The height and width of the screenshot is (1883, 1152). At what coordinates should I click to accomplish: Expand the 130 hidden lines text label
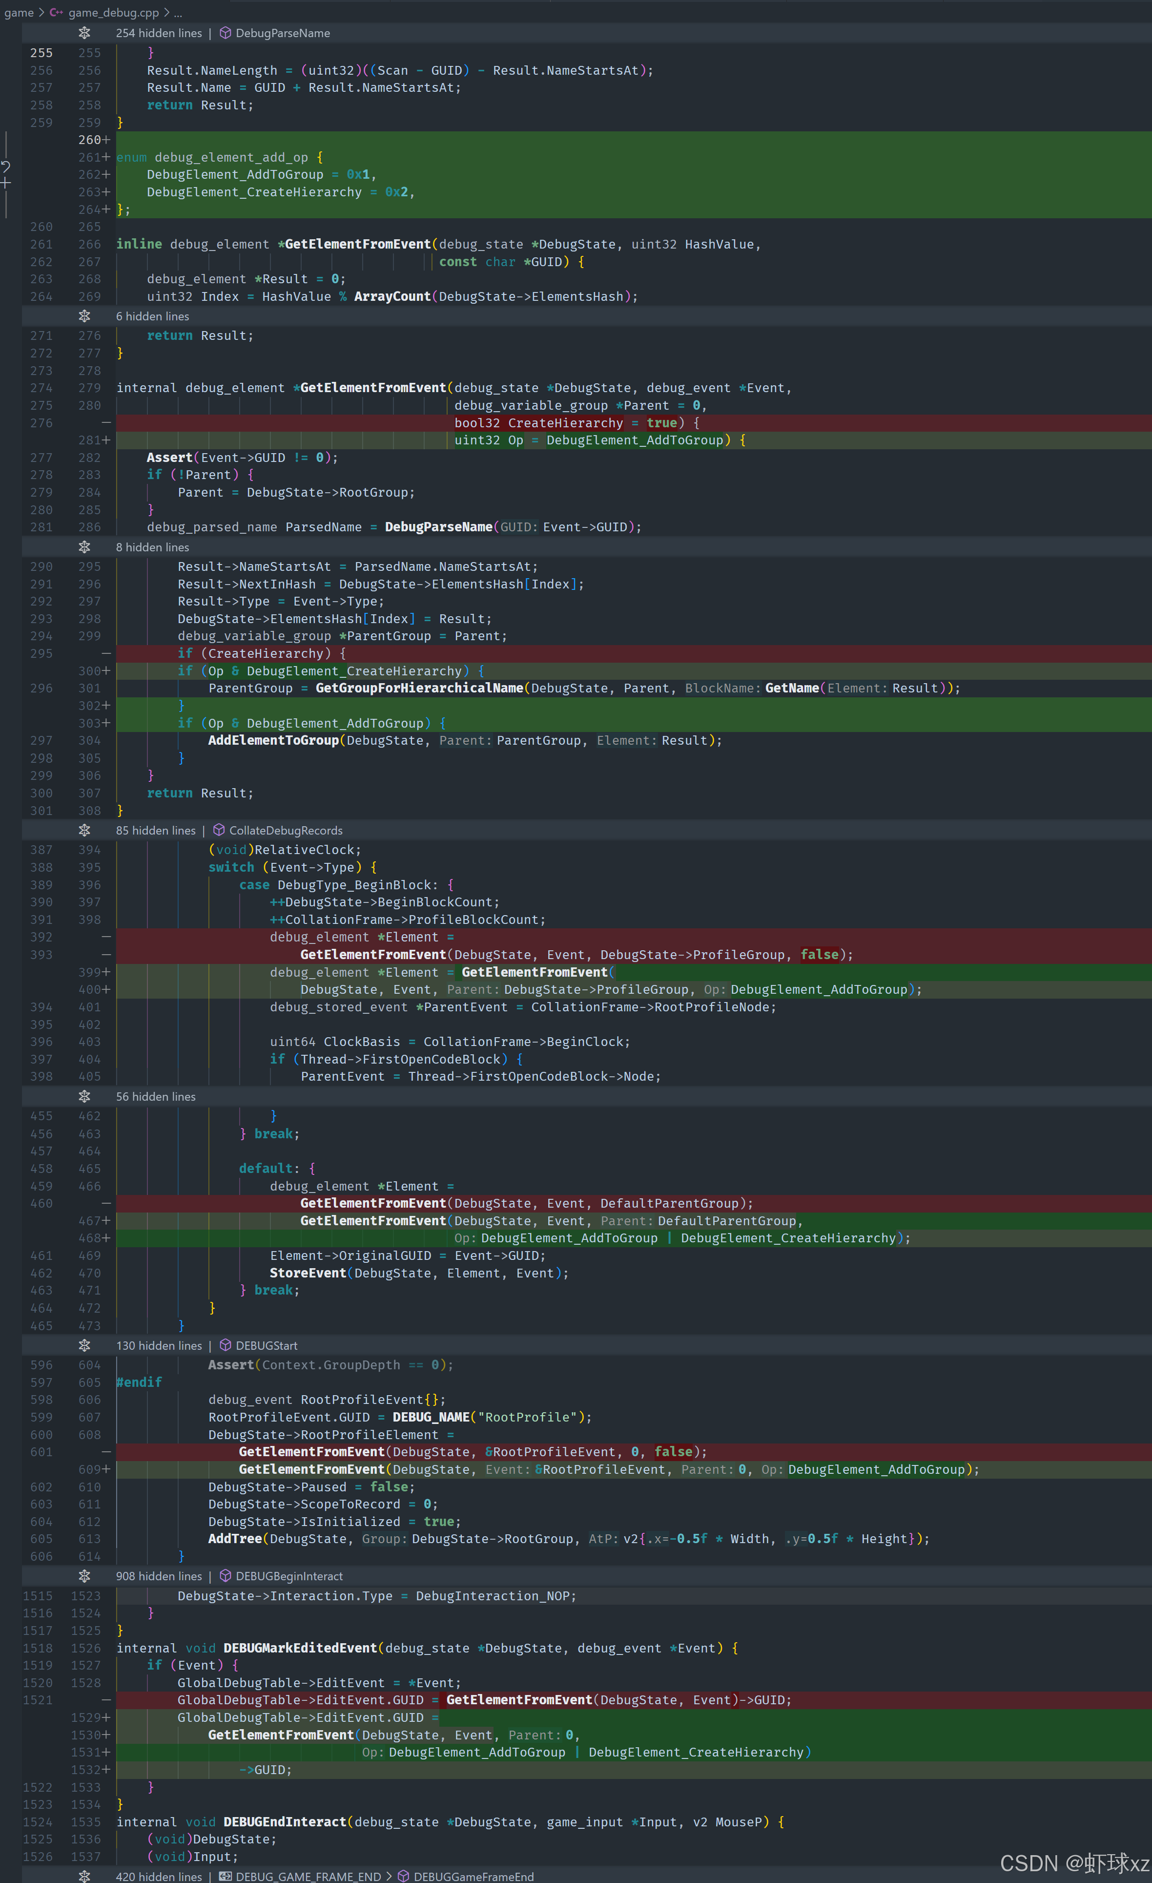coord(159,1345)
